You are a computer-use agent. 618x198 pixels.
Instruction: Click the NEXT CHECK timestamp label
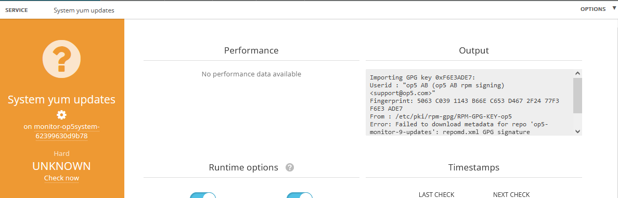511,194
